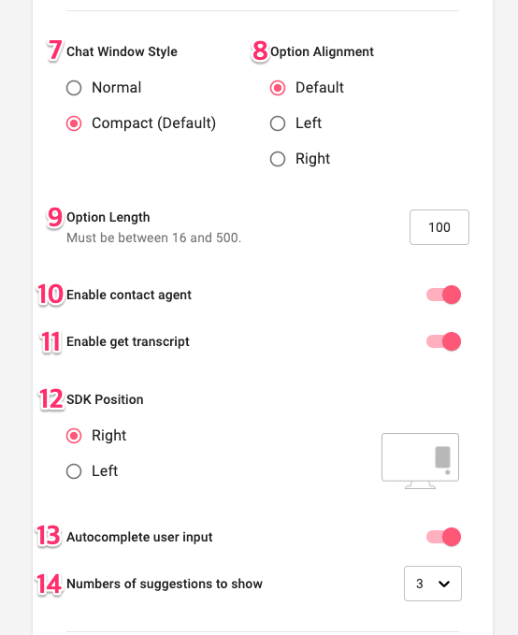Viewport: 518px width, 635px height.
Task: Click the SDK Position heading
Action: point(105,399)
